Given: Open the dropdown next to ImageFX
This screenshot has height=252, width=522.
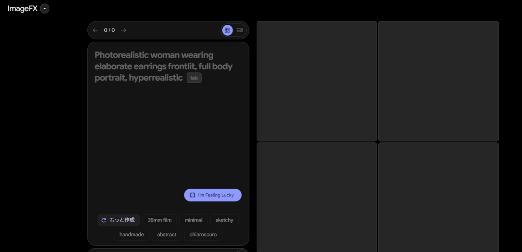Looking at the screenshot, I should pyautogui.click(x=45, y=9).
